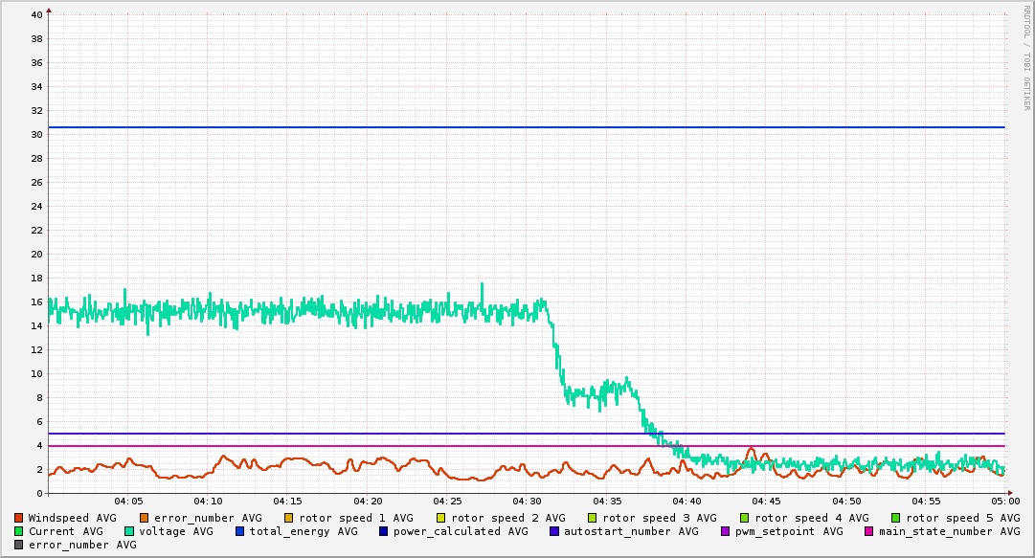Click the pink main_state_number AVG legend swatch
The height and width of the screenshot is (558, 1035).
pyautogui.click(x=869, y=531)
